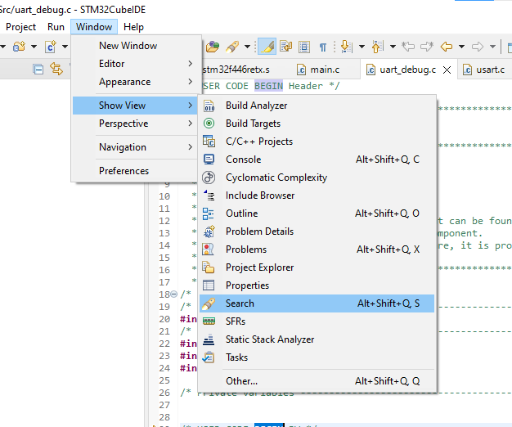Click the SFRs view icon
512x427 pixels.
point(209,321)
